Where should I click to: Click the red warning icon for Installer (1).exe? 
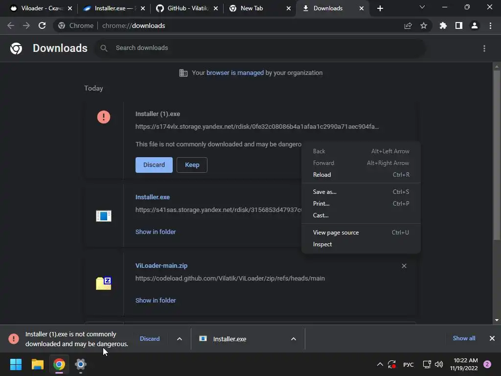click(x=104, y=117)
